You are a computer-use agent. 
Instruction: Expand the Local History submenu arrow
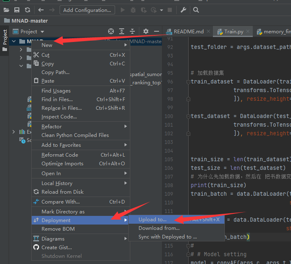tap(126, 183)
